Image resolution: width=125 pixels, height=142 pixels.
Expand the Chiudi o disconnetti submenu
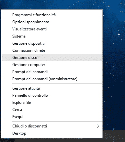pos(52,126)
